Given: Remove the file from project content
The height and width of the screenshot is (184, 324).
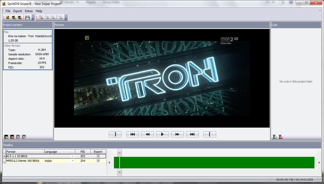Looking at the screenshot, I should (12, 137).
